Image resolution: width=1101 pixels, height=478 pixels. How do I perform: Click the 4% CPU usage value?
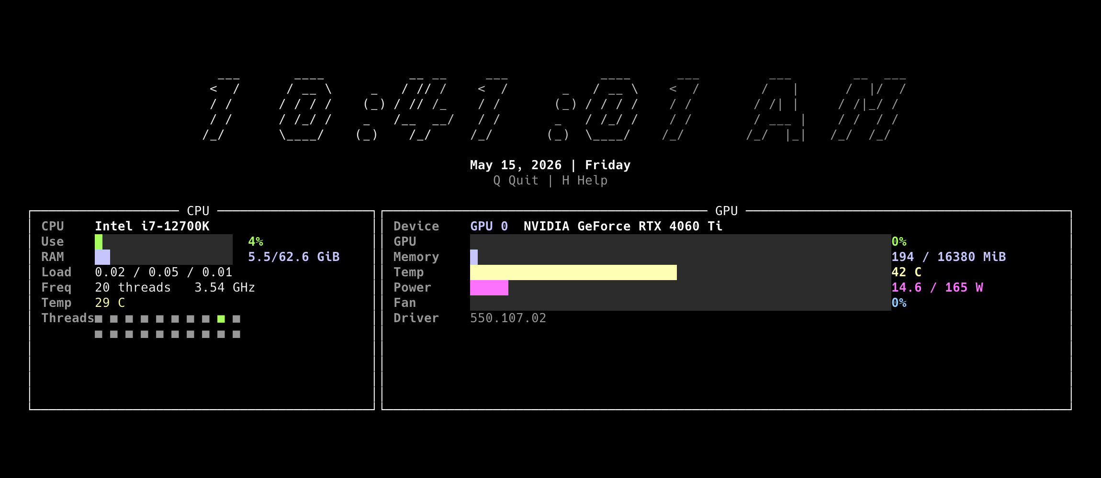[256, 241]
